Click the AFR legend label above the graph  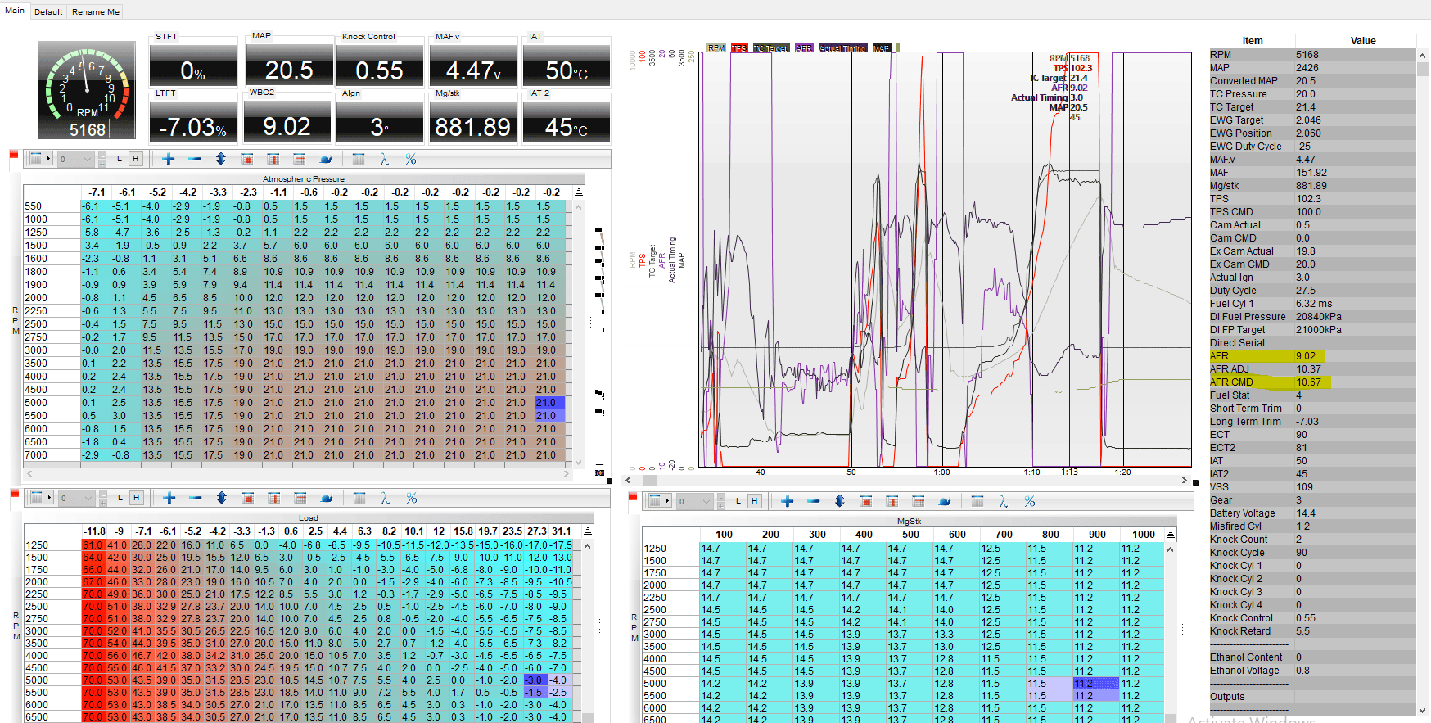click(804, 48)
